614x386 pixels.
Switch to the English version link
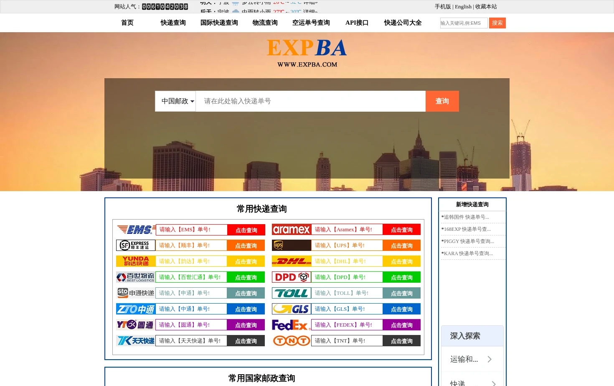click(x=463, y=6)
